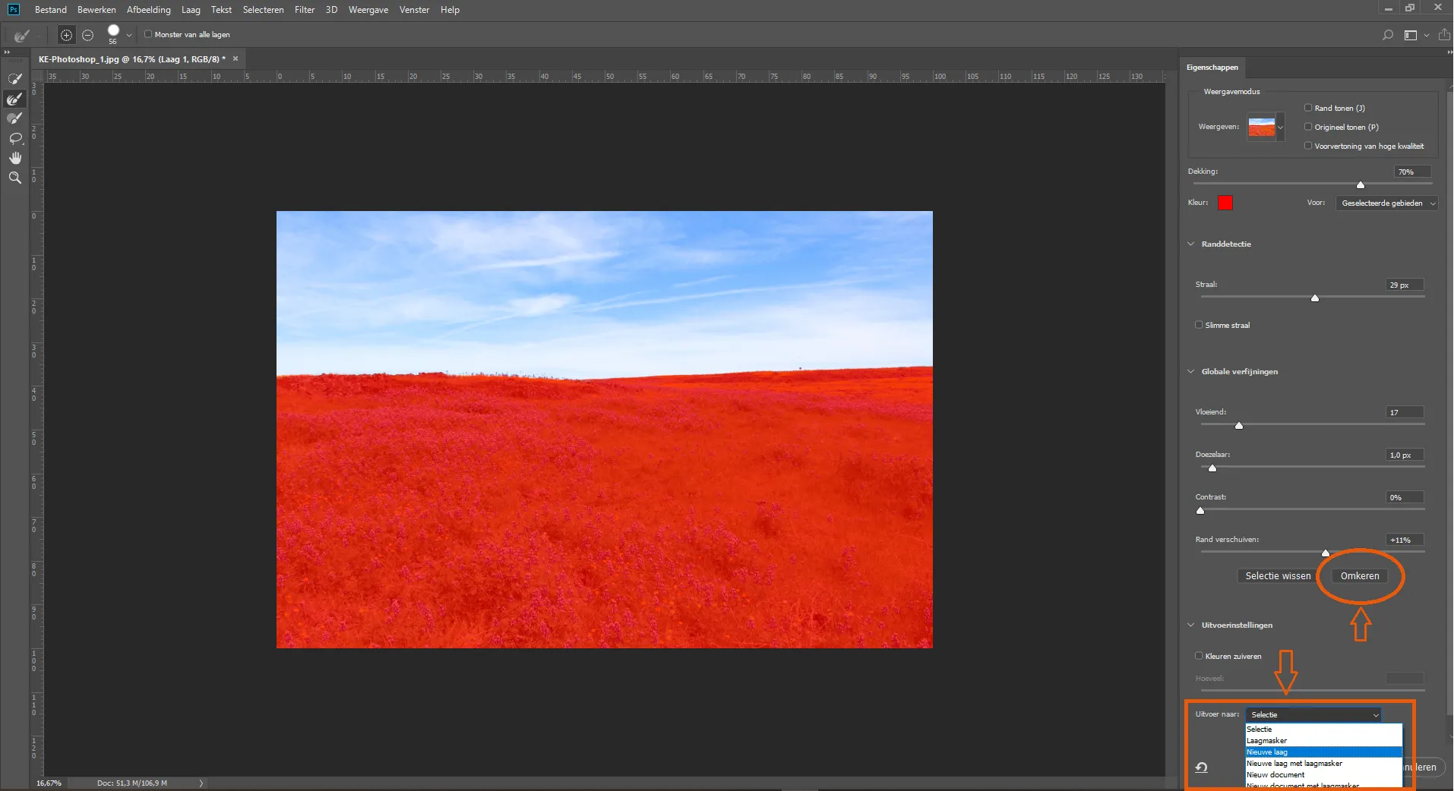Adjust the Vloeiend slider handle
The width and height of the screenshot is (1454, 791).
click(1239, 426)
